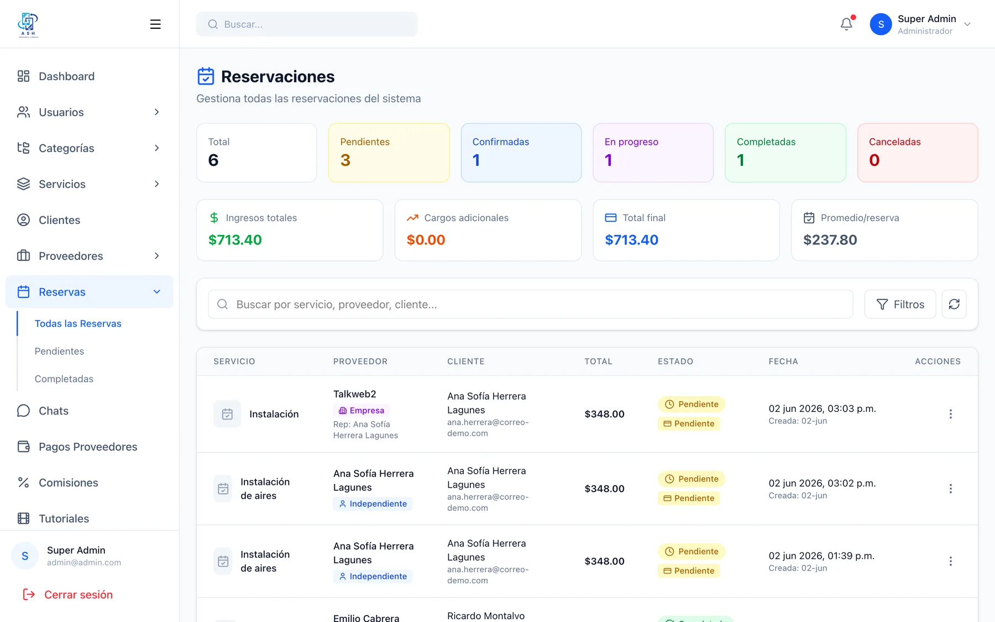The image size is (995, 622).
Task: Click the Empresa badge under Talkweb2
Action: (x=362, y=410)
